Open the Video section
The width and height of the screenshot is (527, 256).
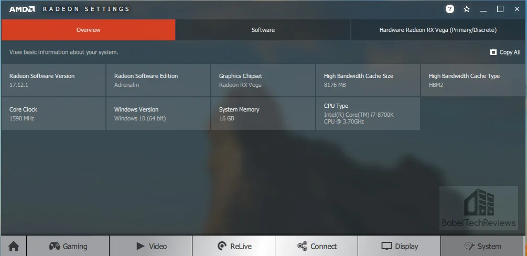(x=151, y=246)
